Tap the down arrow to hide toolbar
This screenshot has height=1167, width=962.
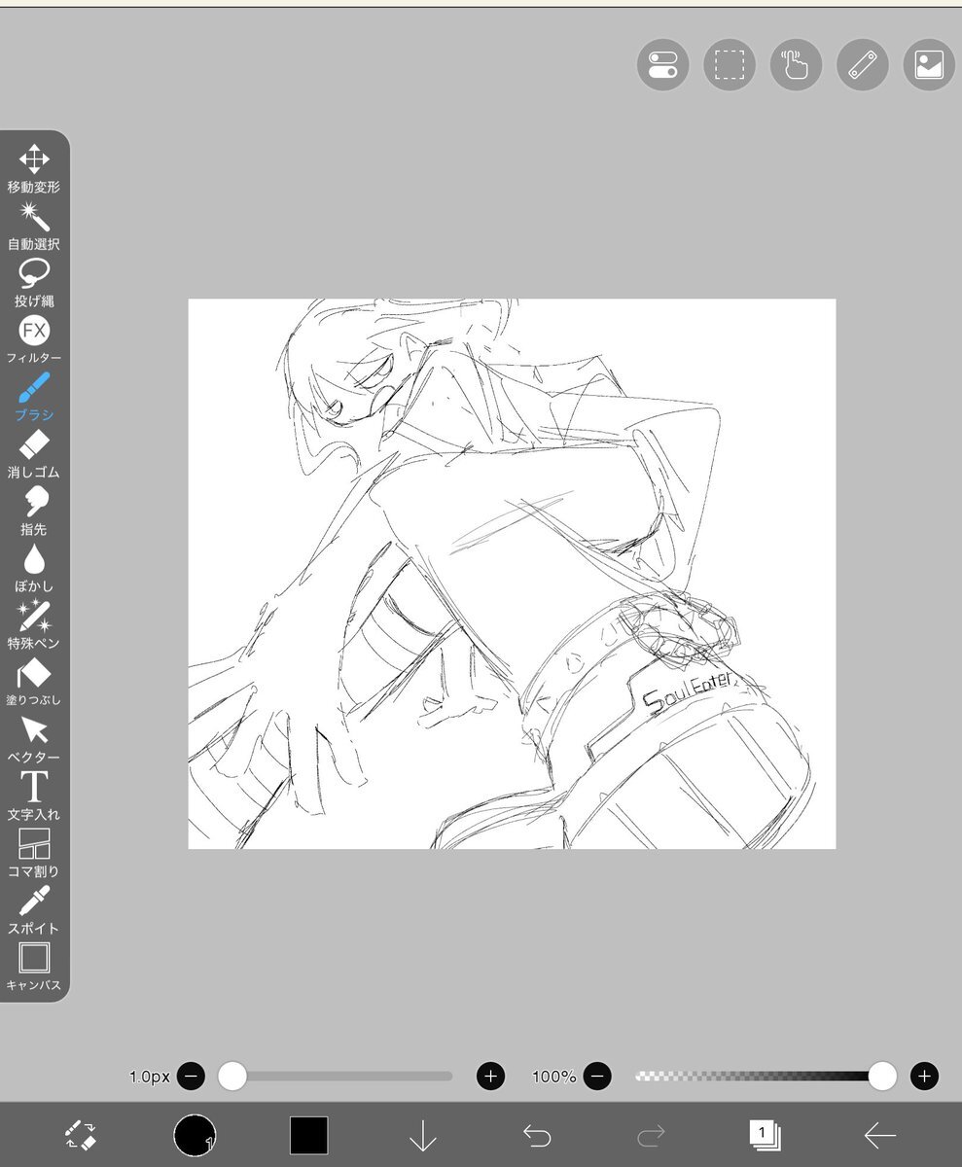422,1135
